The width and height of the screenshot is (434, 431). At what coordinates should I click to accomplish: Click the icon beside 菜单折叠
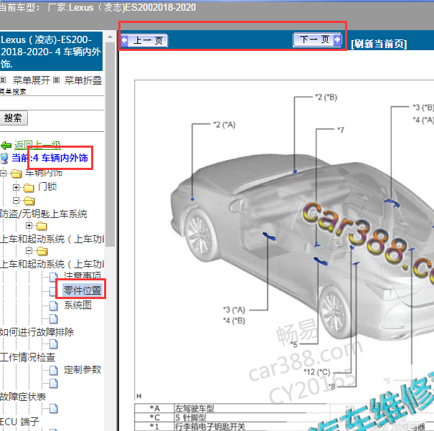pyautogui.click(x=56, y=80)
